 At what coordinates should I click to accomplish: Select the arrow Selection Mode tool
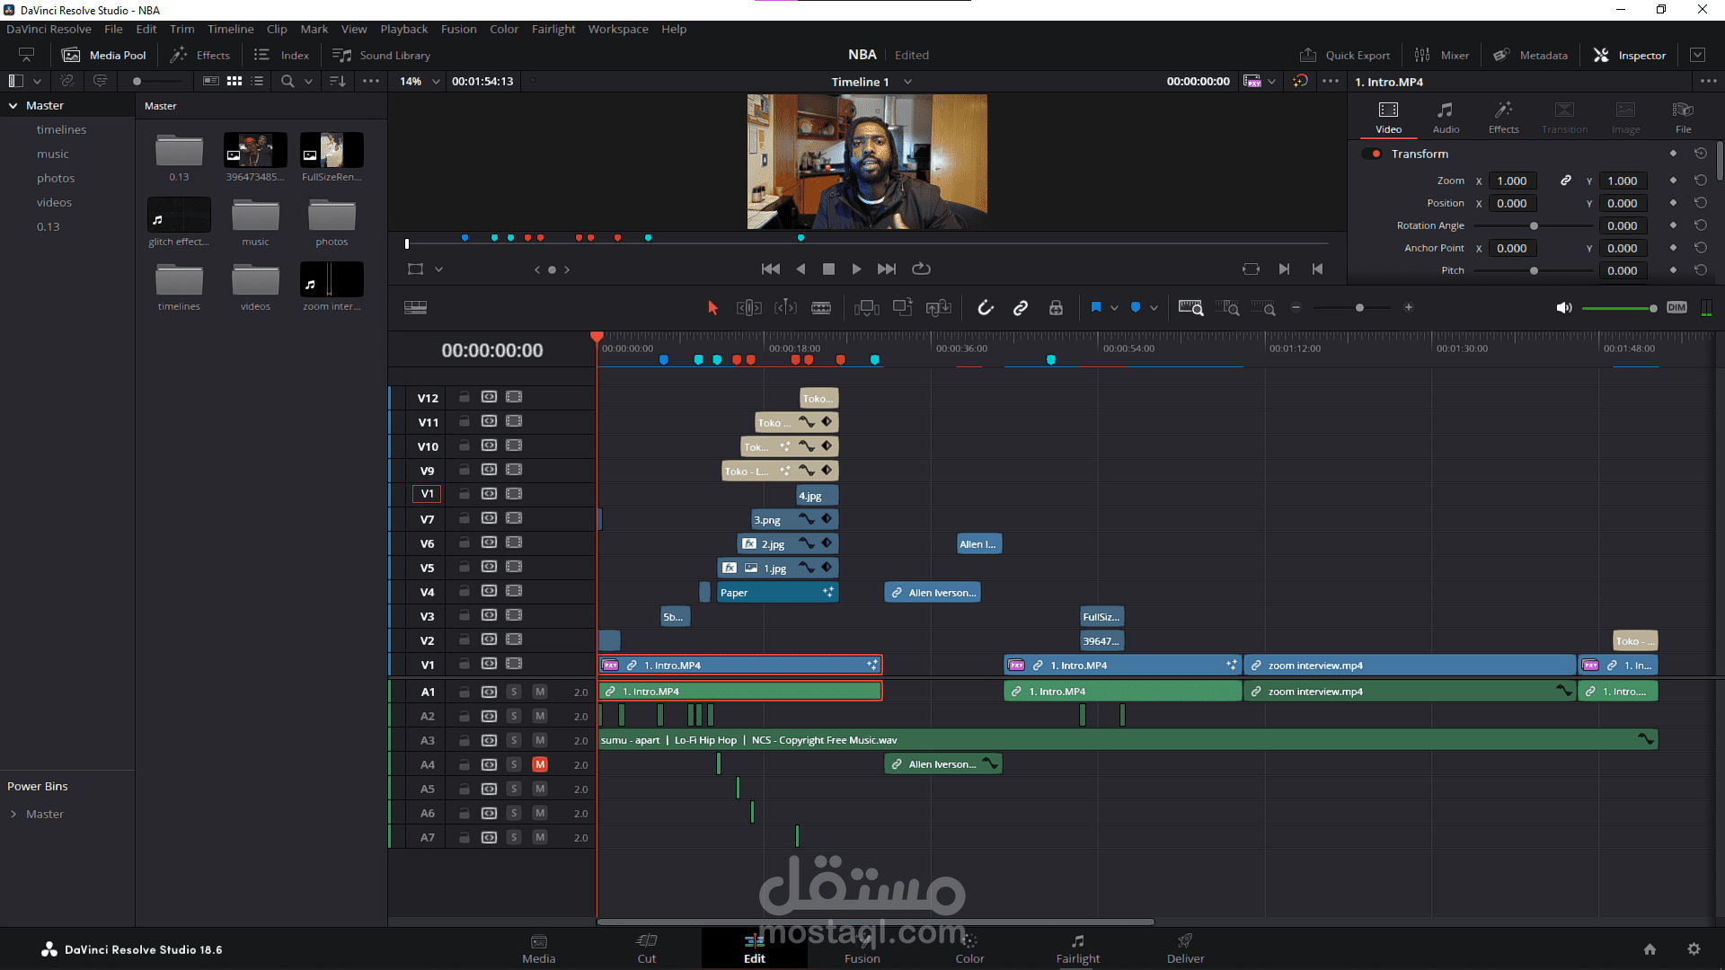coord(712,308)
